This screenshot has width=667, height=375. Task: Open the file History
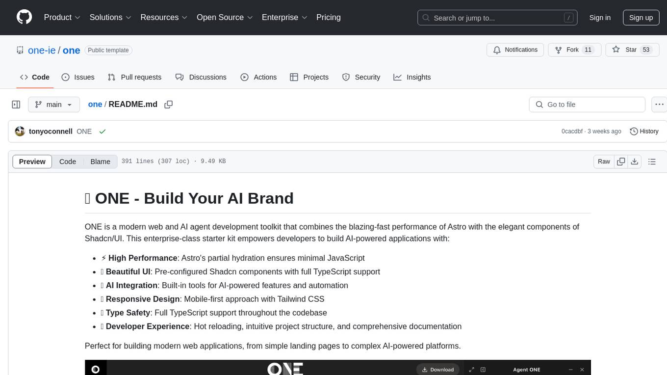[x=644, y=132]
